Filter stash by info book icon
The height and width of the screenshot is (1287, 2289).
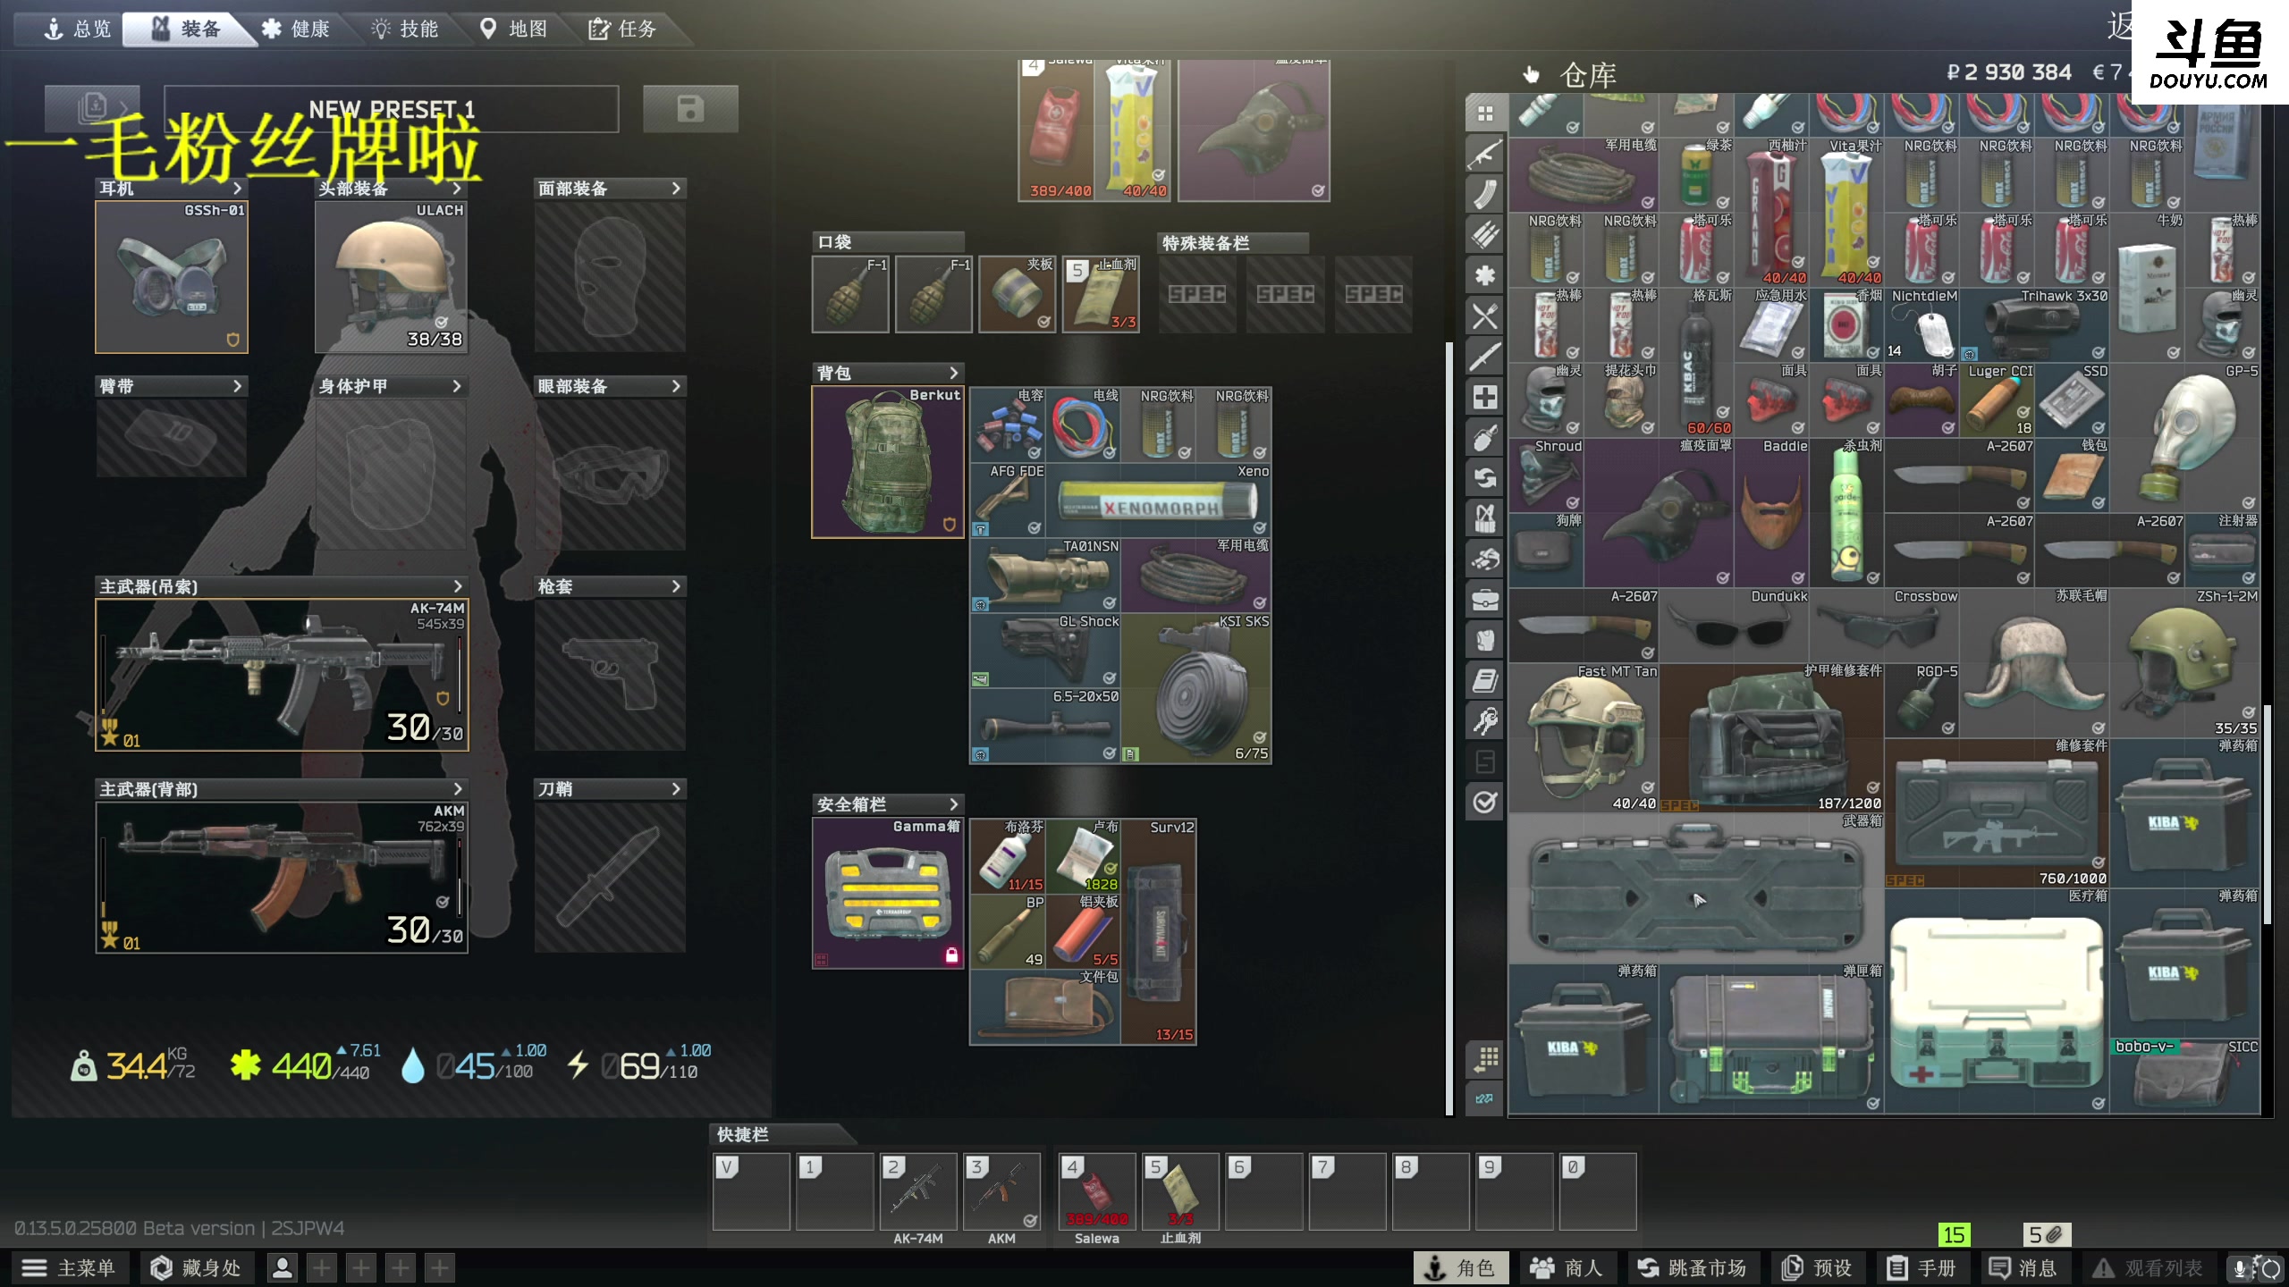click(x=1485, y=681)
